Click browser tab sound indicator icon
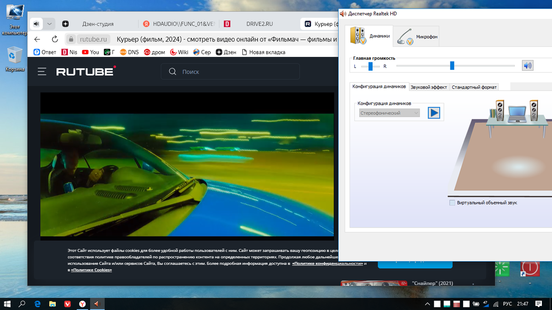This screenshot has height=310, width=552. pyautogui.click(x=36, y=24)
